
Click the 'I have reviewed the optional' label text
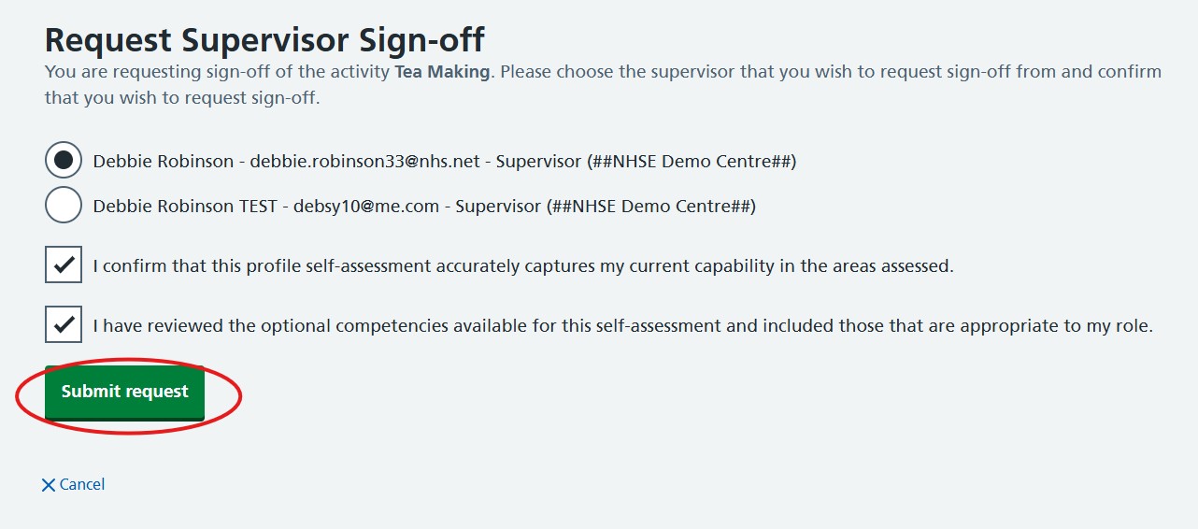pyautogui.click(x=623, y=325)
